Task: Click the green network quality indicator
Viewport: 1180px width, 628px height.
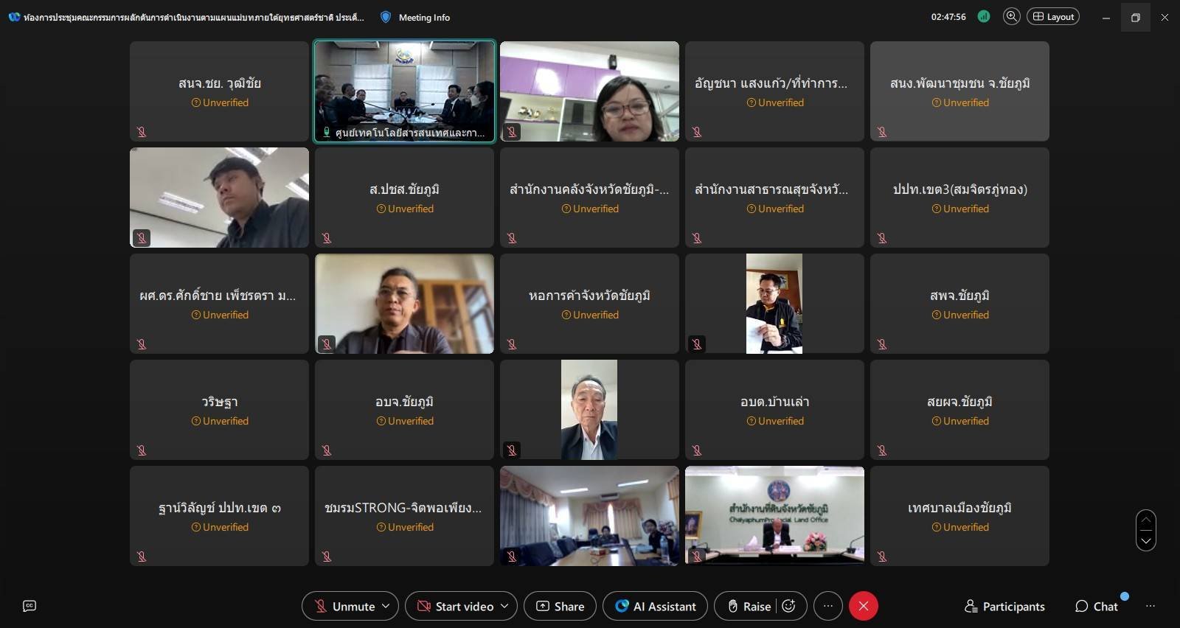Action: (x=984, y=16)
